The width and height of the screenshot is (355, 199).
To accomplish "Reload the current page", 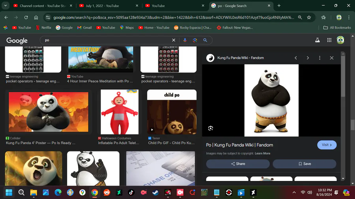I will click(x=26, y=17).
